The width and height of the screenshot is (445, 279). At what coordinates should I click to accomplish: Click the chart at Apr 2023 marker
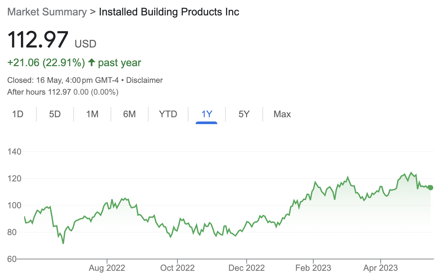click(381, 187)
